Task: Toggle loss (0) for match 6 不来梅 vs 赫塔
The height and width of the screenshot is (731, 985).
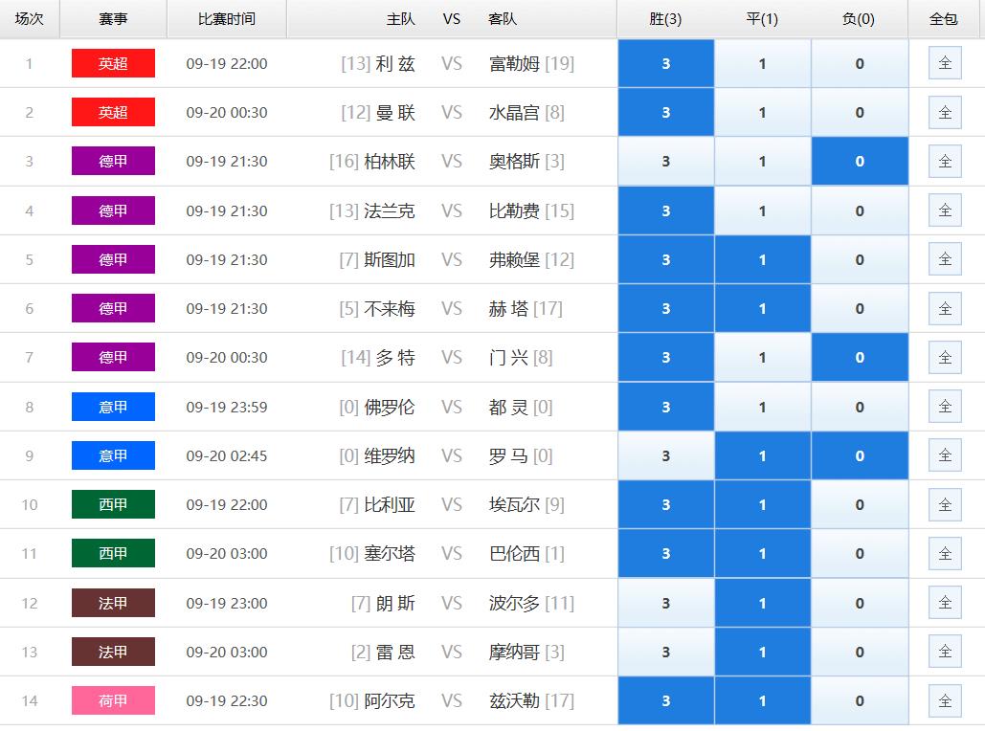Action: [x=860, y=308]
